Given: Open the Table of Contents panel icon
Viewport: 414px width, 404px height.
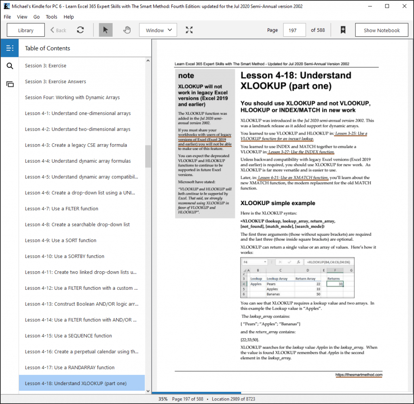Looking at the screenshot, I should (x=10, y=48).
